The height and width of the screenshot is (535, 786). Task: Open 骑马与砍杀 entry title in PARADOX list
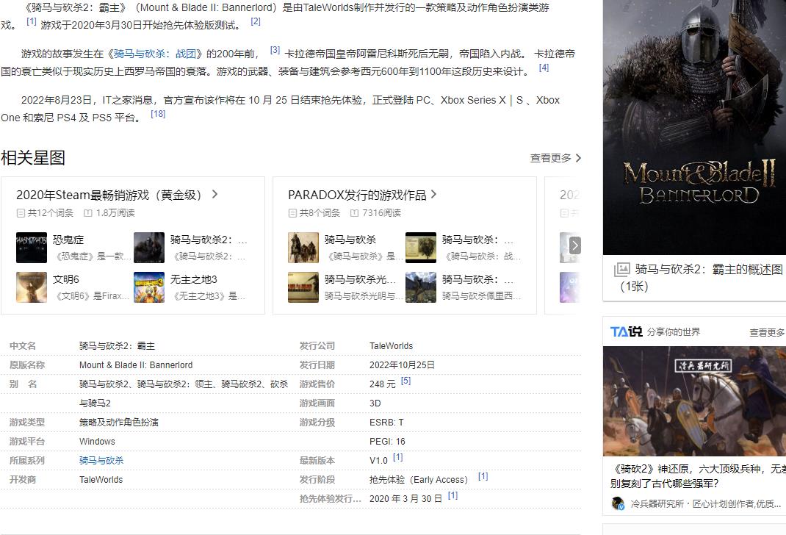click(350, 240)
